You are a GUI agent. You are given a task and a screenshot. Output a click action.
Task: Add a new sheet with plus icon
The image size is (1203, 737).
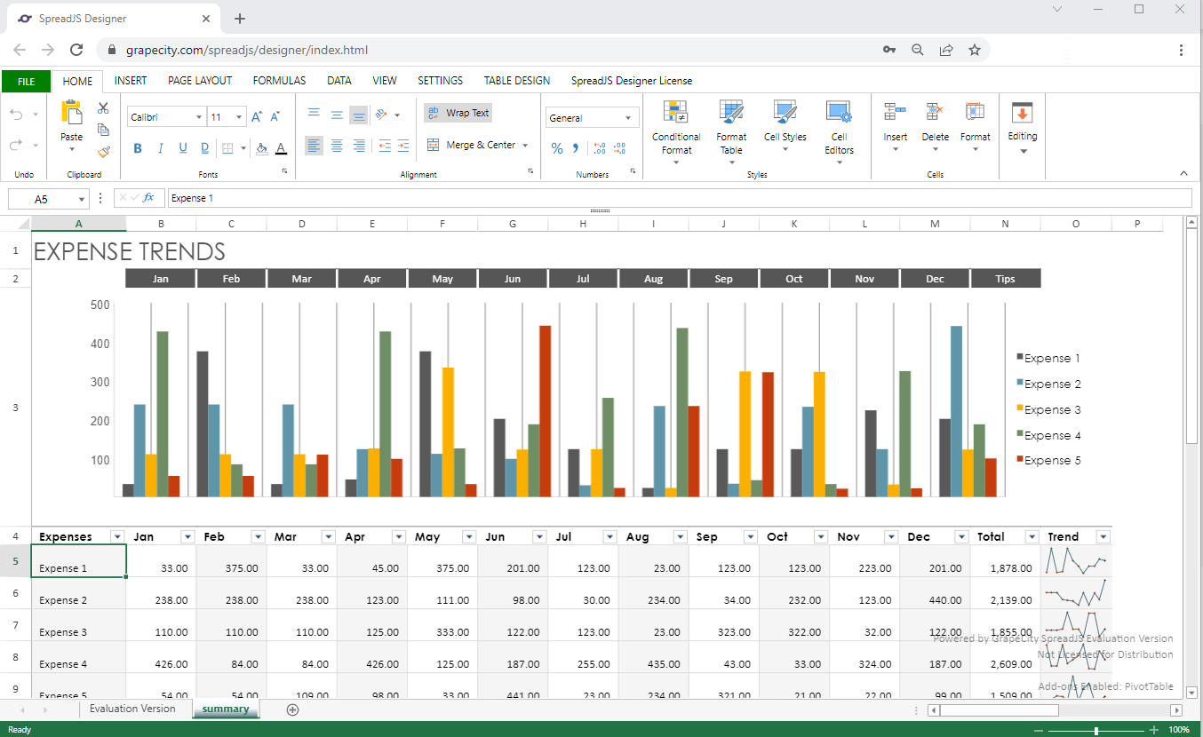[292, 709]
